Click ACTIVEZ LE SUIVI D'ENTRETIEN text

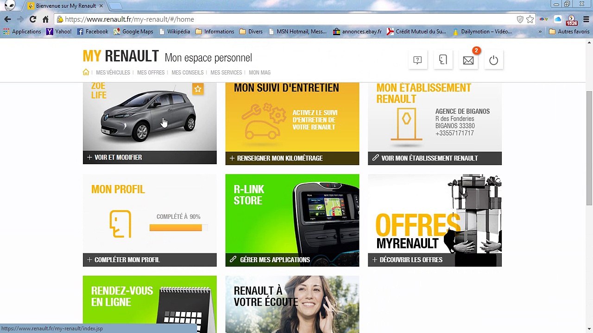click(315, 120)
